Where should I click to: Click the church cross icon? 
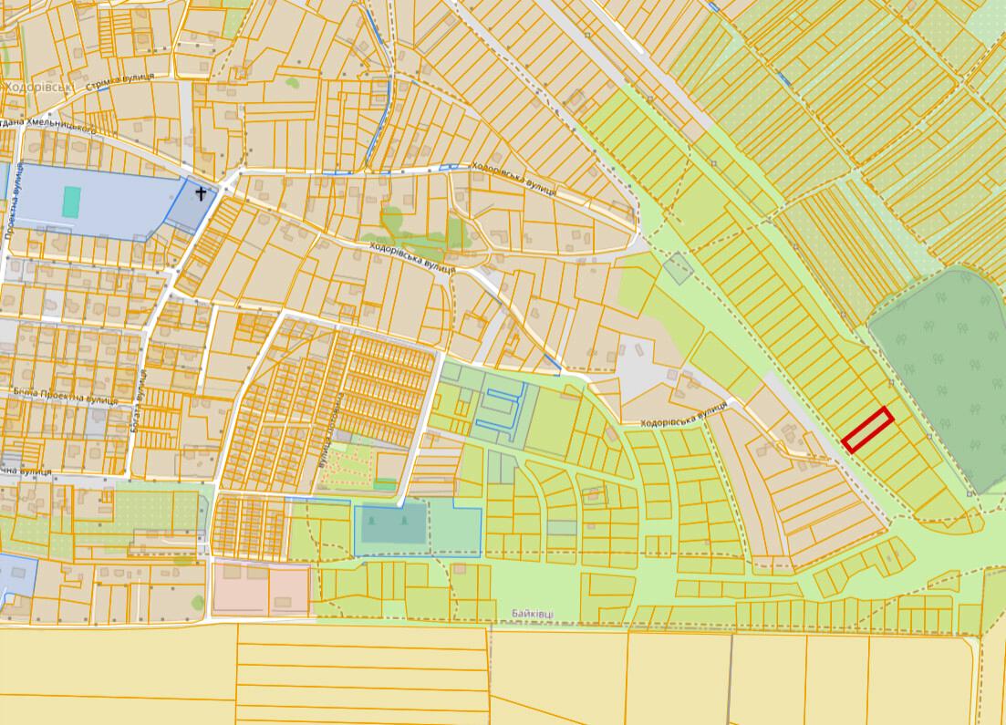(201, 193)
